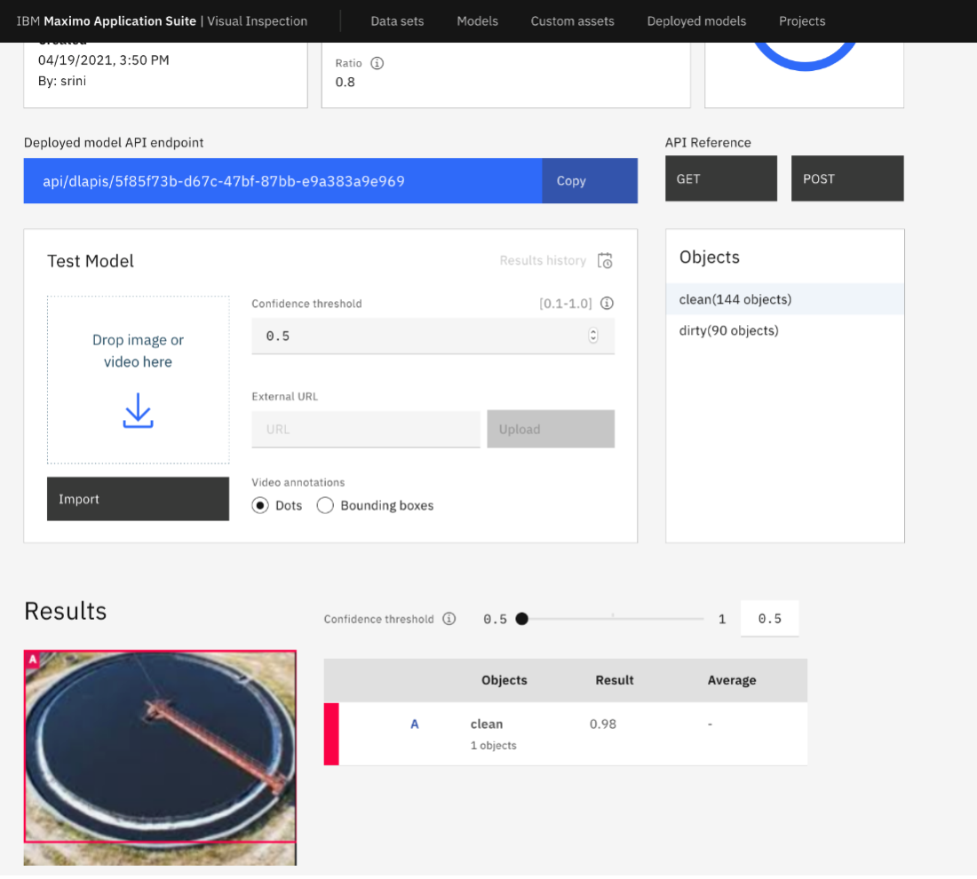Open the GET API reference
The image size is (977, 879).
(x=721, y=178)
